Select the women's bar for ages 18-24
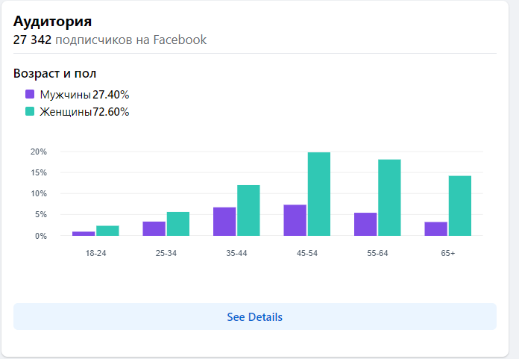Viewport: 519px width, 359px height. point(107,231)
